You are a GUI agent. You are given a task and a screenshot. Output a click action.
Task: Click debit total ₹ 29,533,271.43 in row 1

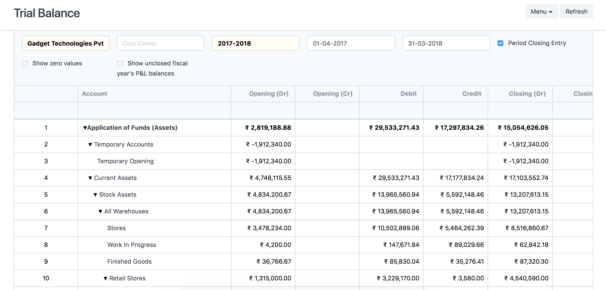tap(394, 128)
